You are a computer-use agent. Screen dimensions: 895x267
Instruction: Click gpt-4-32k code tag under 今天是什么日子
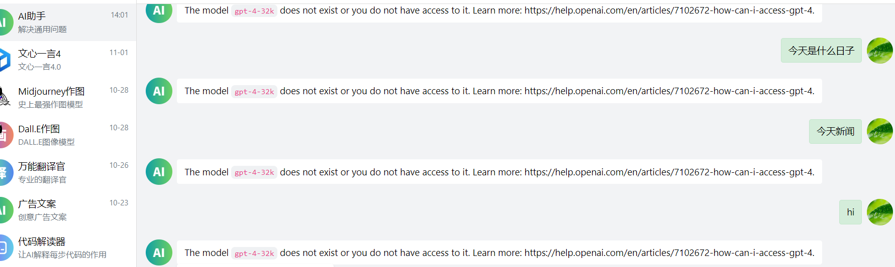[254, 92]
